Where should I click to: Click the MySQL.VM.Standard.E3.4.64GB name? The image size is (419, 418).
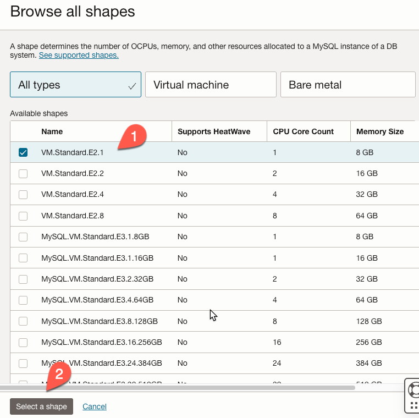click(x=97, y=300)
